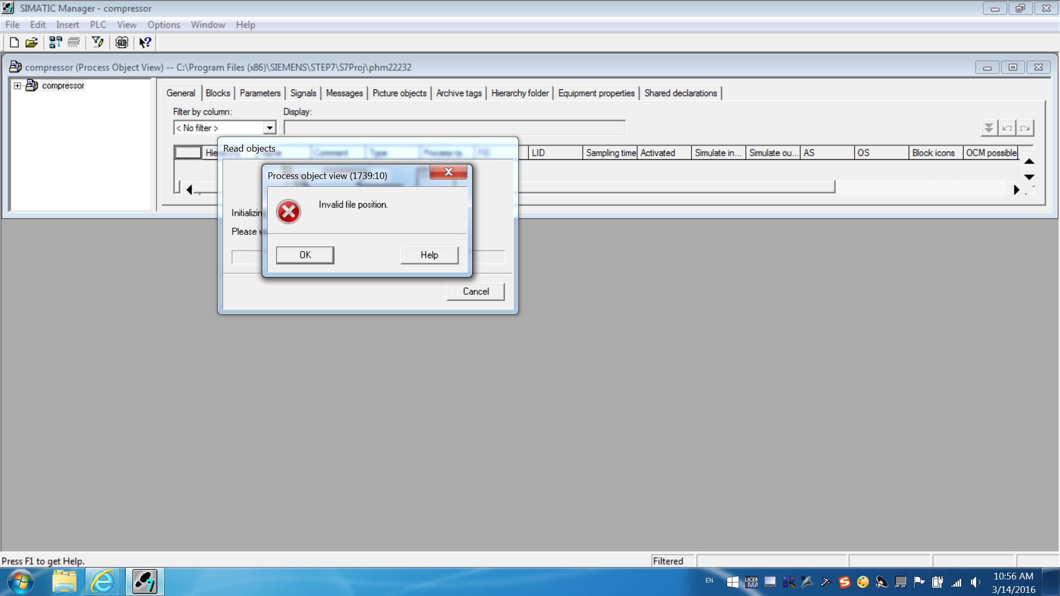Click the context-sensitive Help arrow icon
This screenshot has height=596, width=1060.
click(145, 42)
